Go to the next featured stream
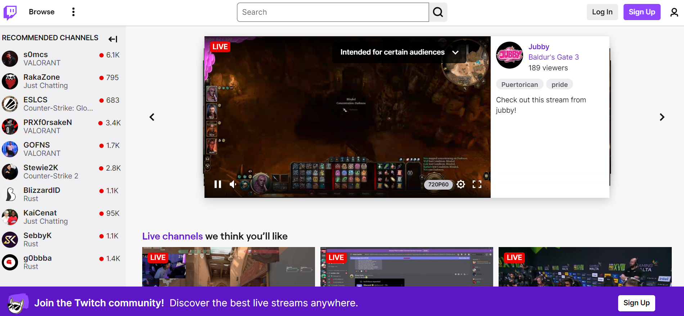This screenshot has width=684, height=316. 662,117
